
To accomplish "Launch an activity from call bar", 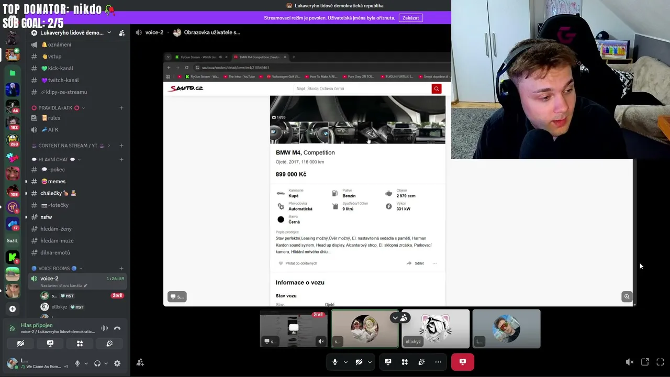I will coord(405,362).
